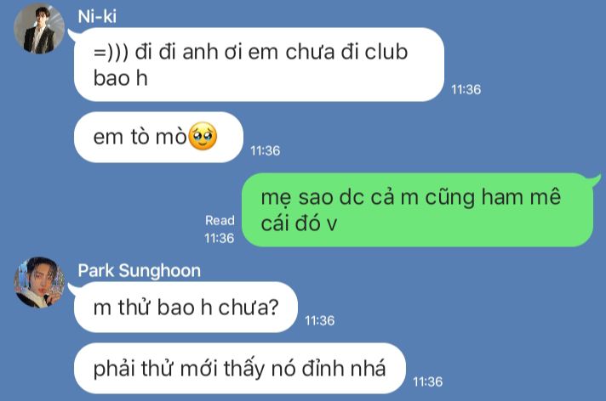Viewport: 606px width, 401px height.
Task: Click the timestamp next to "em tò mò"
Action: click(266, 150)
